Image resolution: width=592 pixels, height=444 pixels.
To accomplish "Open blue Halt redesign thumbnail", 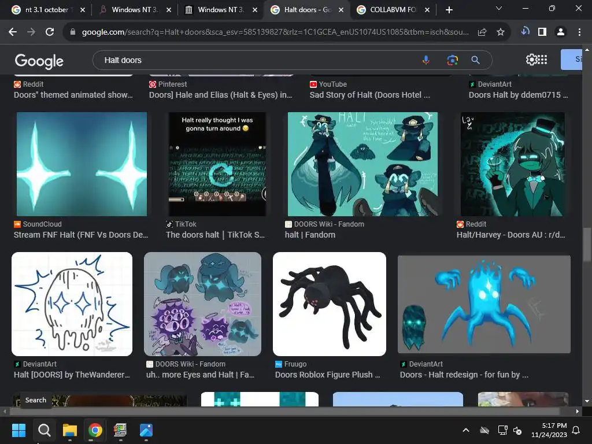I will click(x=484, y=304).
